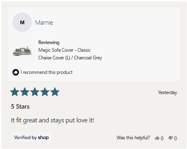Click the not helpful vote count zero
Image resolution: width=187 pixels, height=149 pixels.
tap(176, 139)
